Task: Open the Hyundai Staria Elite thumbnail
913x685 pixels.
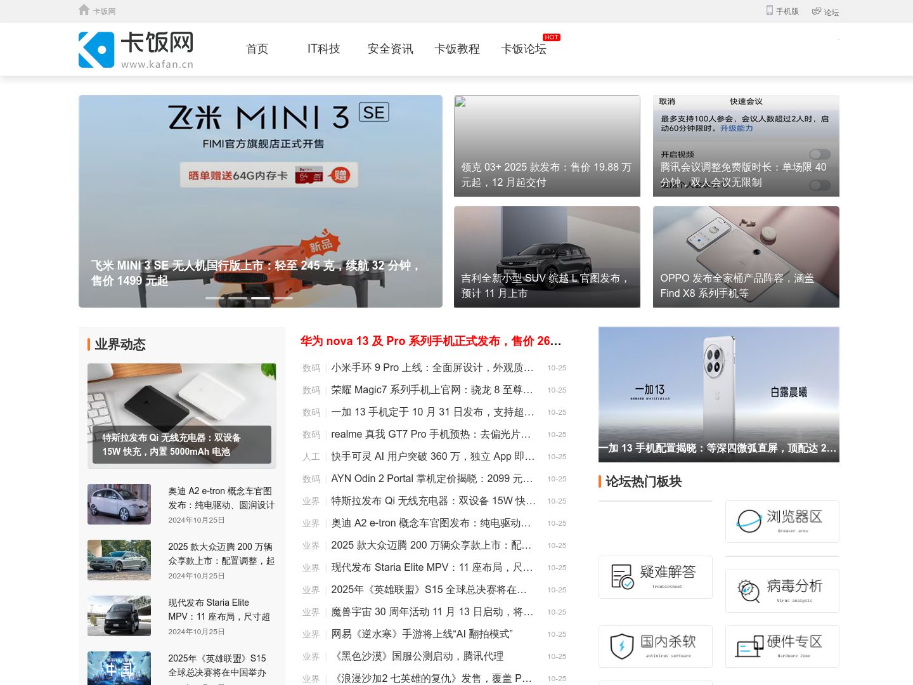Action: point(119,616)
